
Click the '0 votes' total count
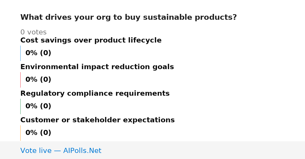coord(33,32)
